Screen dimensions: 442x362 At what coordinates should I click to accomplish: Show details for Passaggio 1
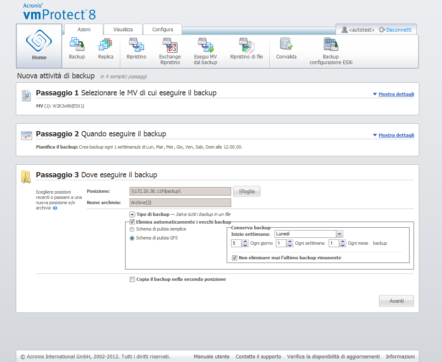(x=396, y=94)
